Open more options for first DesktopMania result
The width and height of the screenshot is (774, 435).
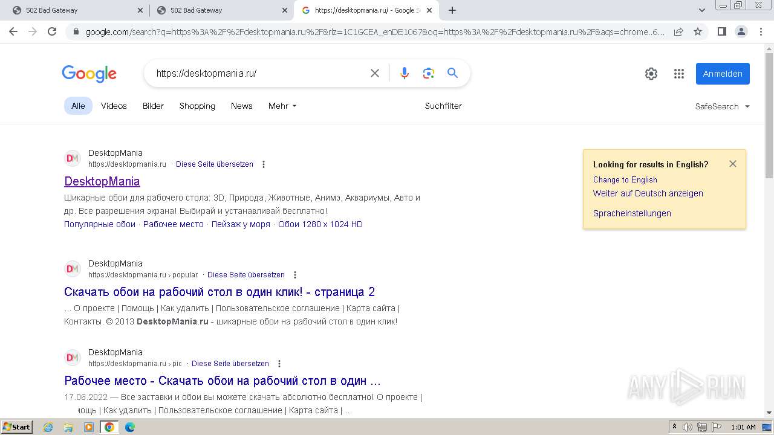tap(264, 164)
